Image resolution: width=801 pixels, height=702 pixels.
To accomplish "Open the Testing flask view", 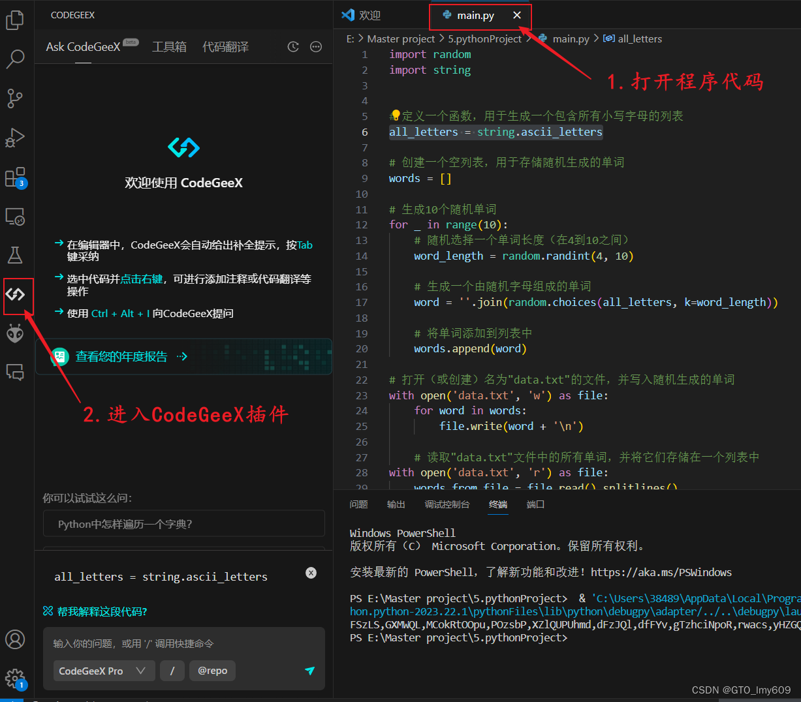I will [x=14, y=255].
